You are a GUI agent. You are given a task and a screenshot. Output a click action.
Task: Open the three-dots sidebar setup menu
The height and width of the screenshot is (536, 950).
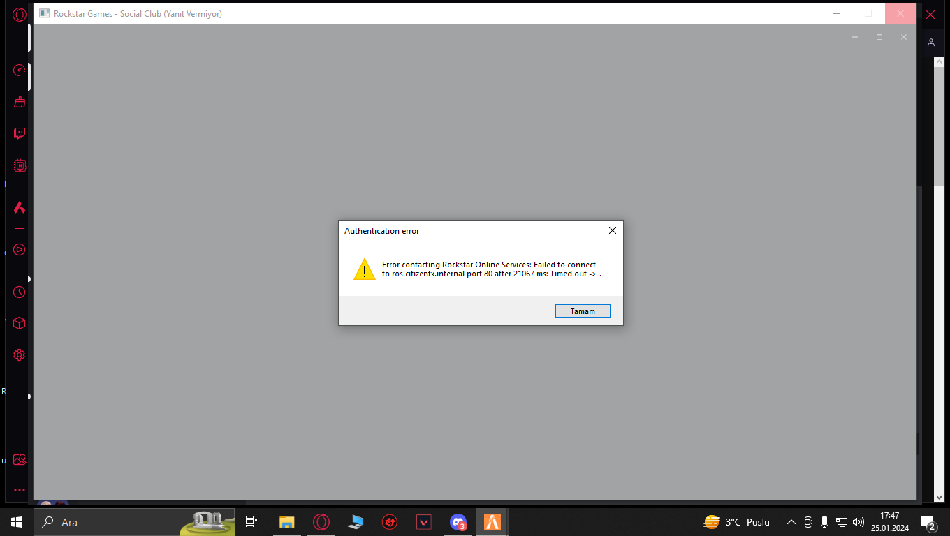click(20, 490)
